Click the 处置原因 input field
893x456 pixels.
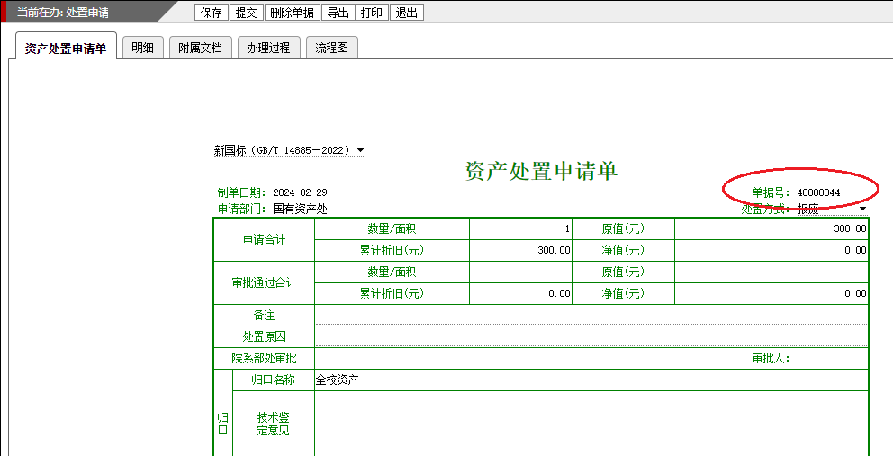pos(591,336)
